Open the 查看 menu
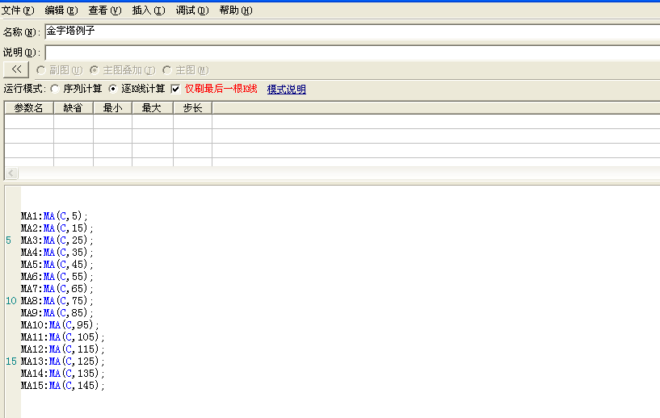The image size is (660, 418). 104,10
